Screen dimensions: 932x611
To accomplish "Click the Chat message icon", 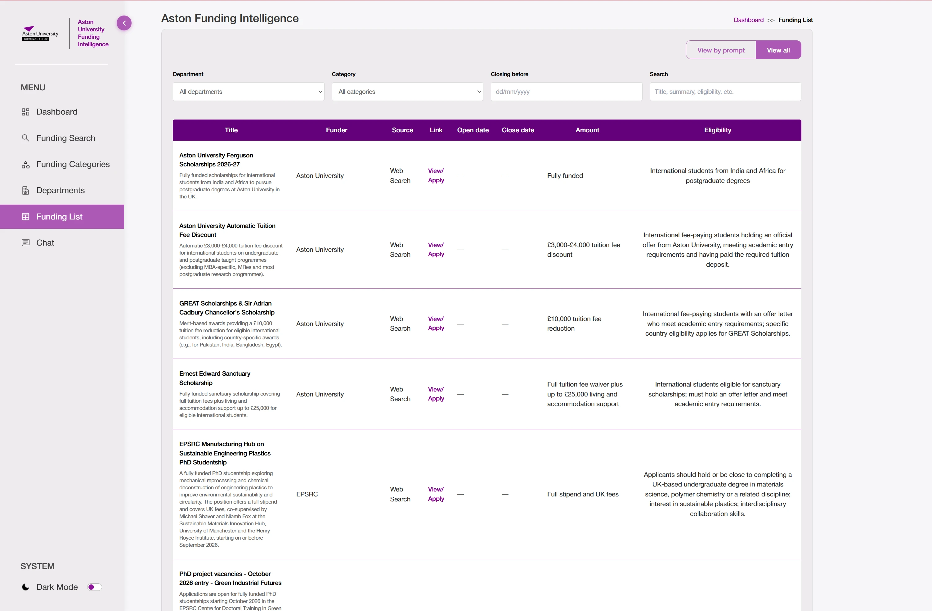I will click(x=25, y=242).
